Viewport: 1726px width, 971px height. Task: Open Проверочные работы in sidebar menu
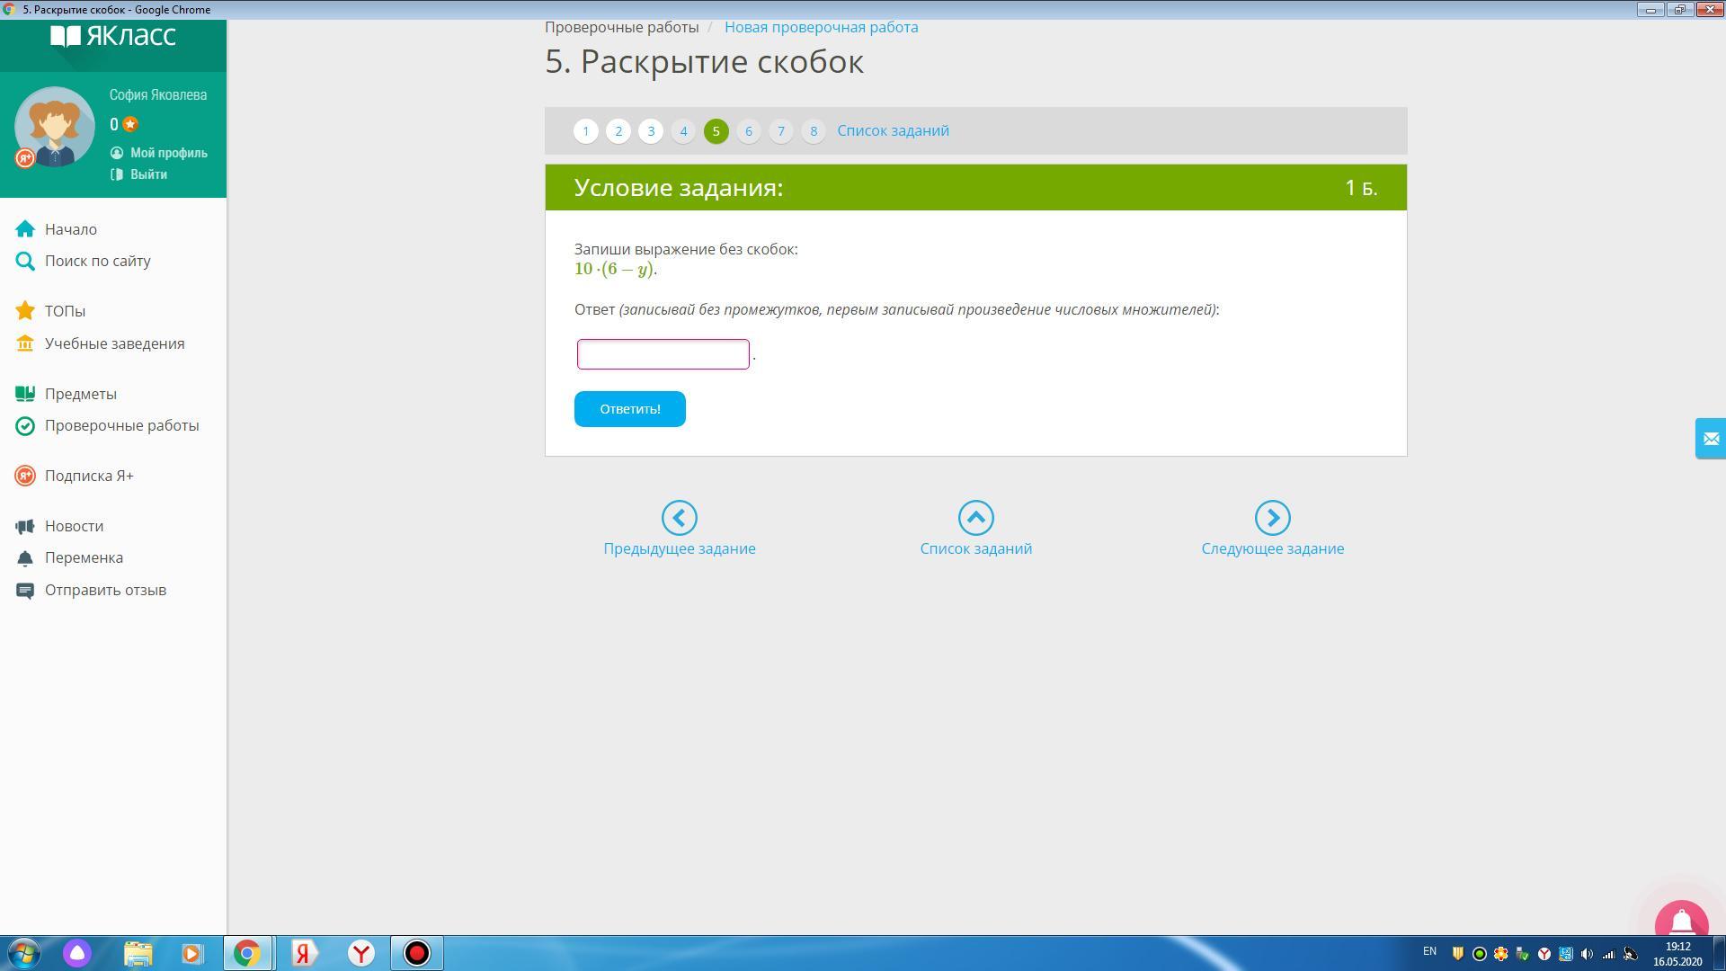(x=121, y=425)
